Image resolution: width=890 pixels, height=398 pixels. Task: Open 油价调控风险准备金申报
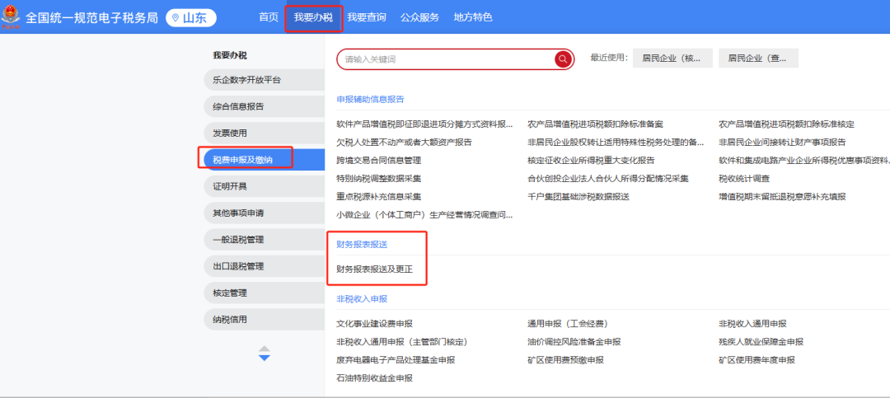(574, 342)
